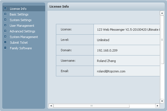This screenshot has width=167, height=111.
Task: Expand the User Management plus icon
Action: [5, 25]
